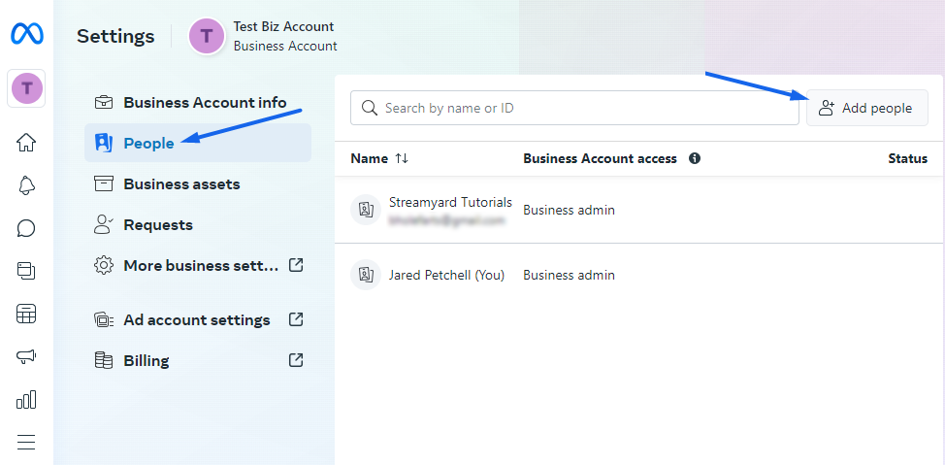Viewport: 945px width, 465px height.
Task: Click the Test Biz Account name in header
Action: click(283, 26)
